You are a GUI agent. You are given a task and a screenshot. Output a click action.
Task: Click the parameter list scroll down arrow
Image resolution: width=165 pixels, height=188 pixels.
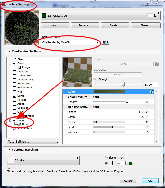tap(156, 142)
